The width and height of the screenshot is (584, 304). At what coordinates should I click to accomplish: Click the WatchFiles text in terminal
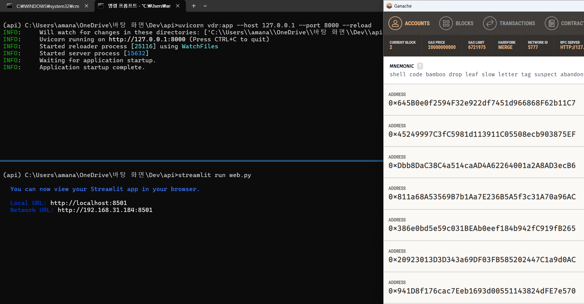pos(200,46)
